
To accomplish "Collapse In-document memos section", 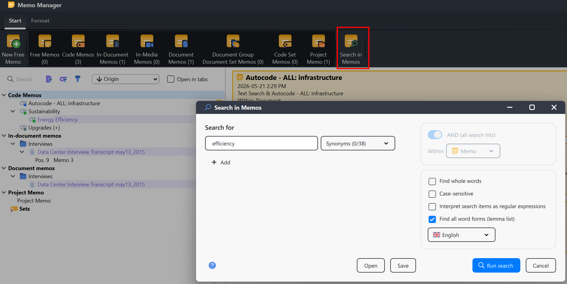I will tap(4, 136).
